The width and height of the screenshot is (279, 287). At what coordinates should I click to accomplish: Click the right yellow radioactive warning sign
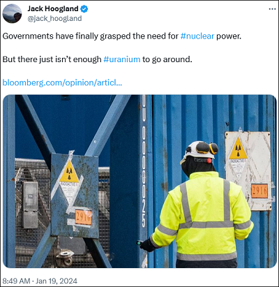click(x=238, y=149)
